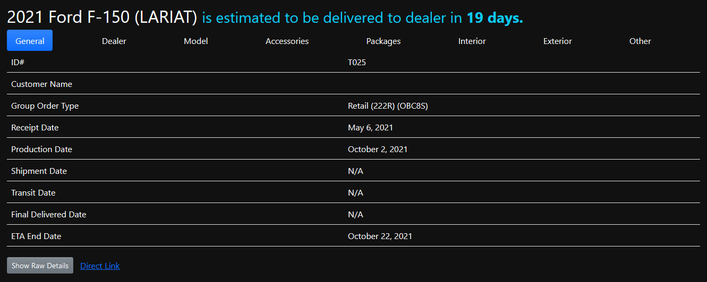Click the Retail (222R) (OBC8S) order type value
The width and height of the screenshot is (707, 282).
pos(388,106)
